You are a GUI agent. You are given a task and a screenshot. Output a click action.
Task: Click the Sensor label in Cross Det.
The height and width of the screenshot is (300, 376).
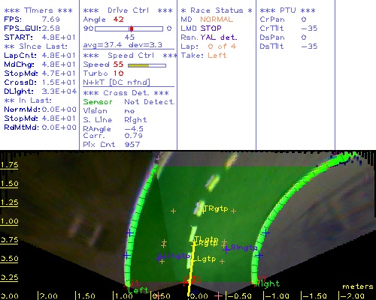point(98,102)
